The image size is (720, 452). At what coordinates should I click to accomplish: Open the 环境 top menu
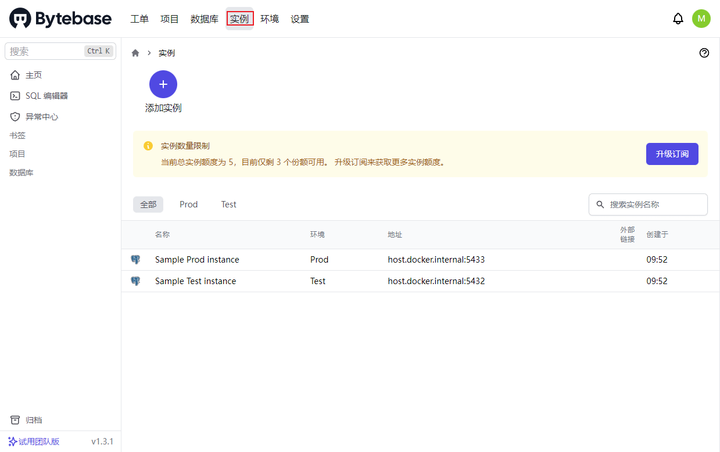(x=270, y=19)
